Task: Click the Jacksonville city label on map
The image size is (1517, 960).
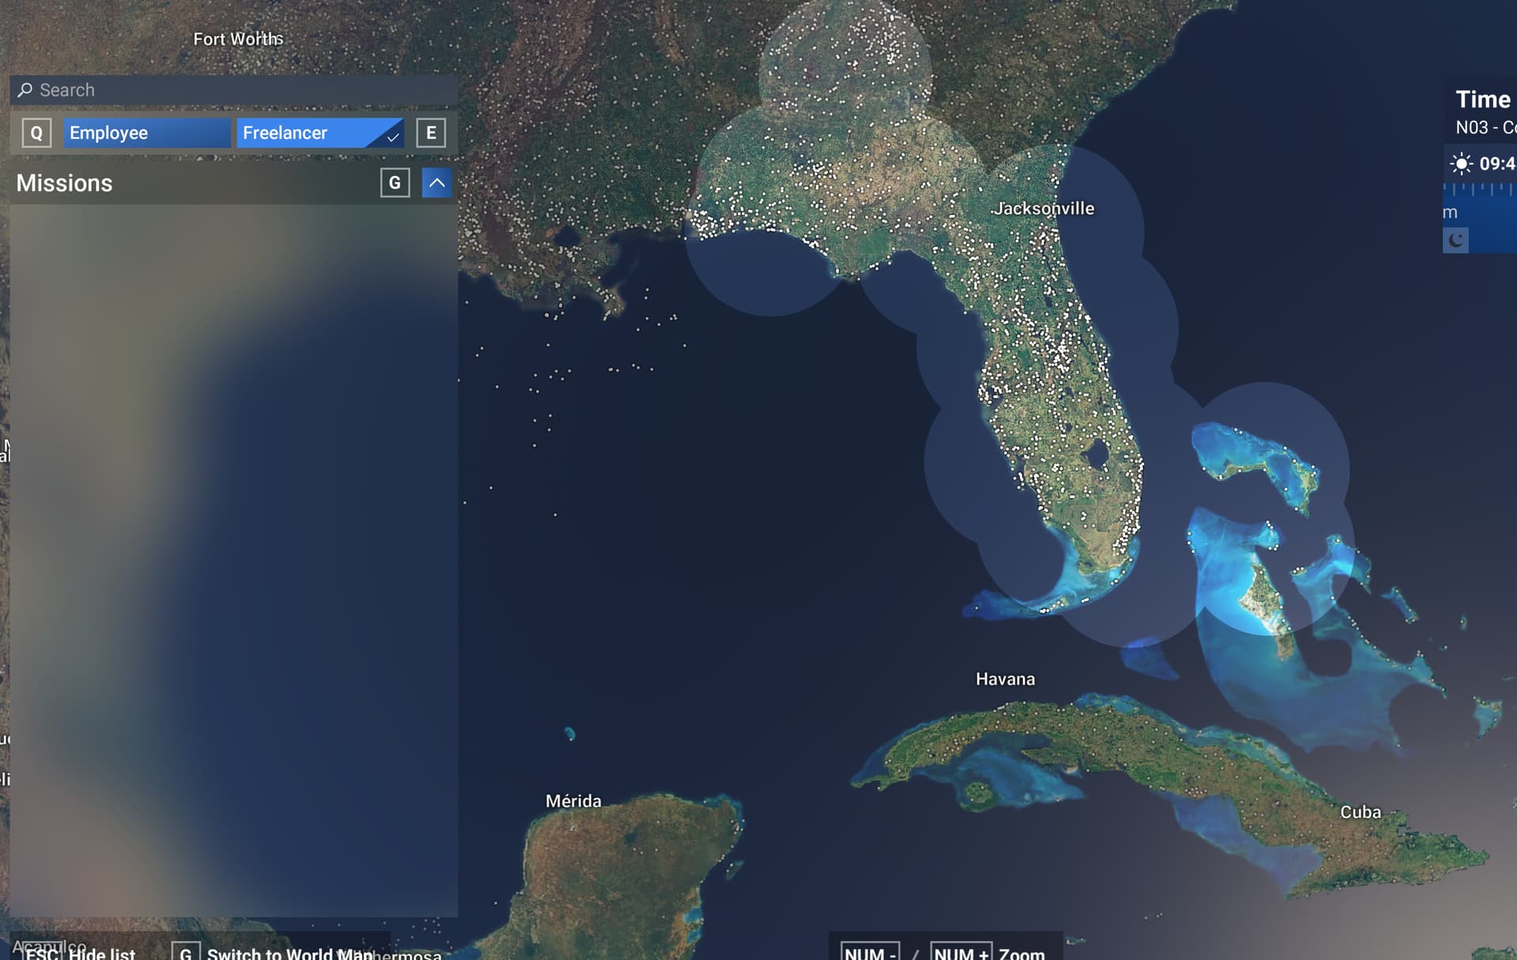Action: click(1044, 208)
